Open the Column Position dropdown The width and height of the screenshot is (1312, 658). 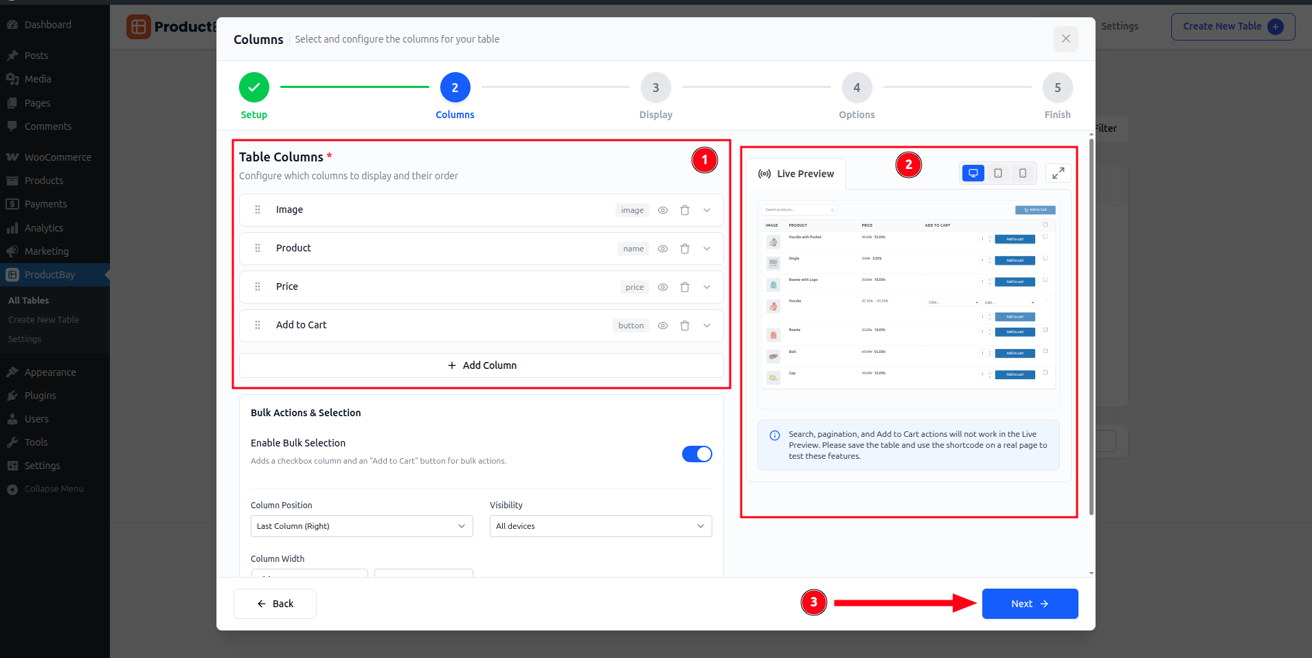361,526
